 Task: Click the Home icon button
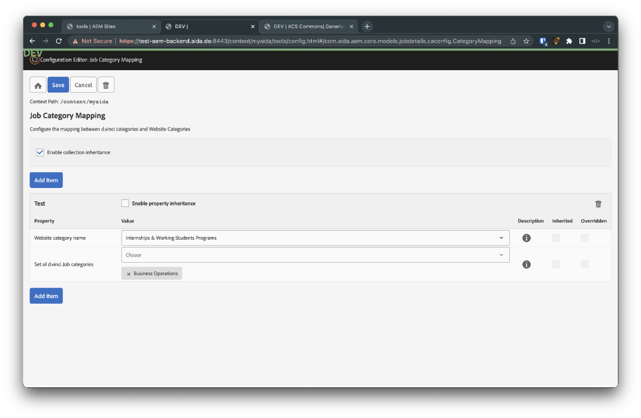point(38,85)
